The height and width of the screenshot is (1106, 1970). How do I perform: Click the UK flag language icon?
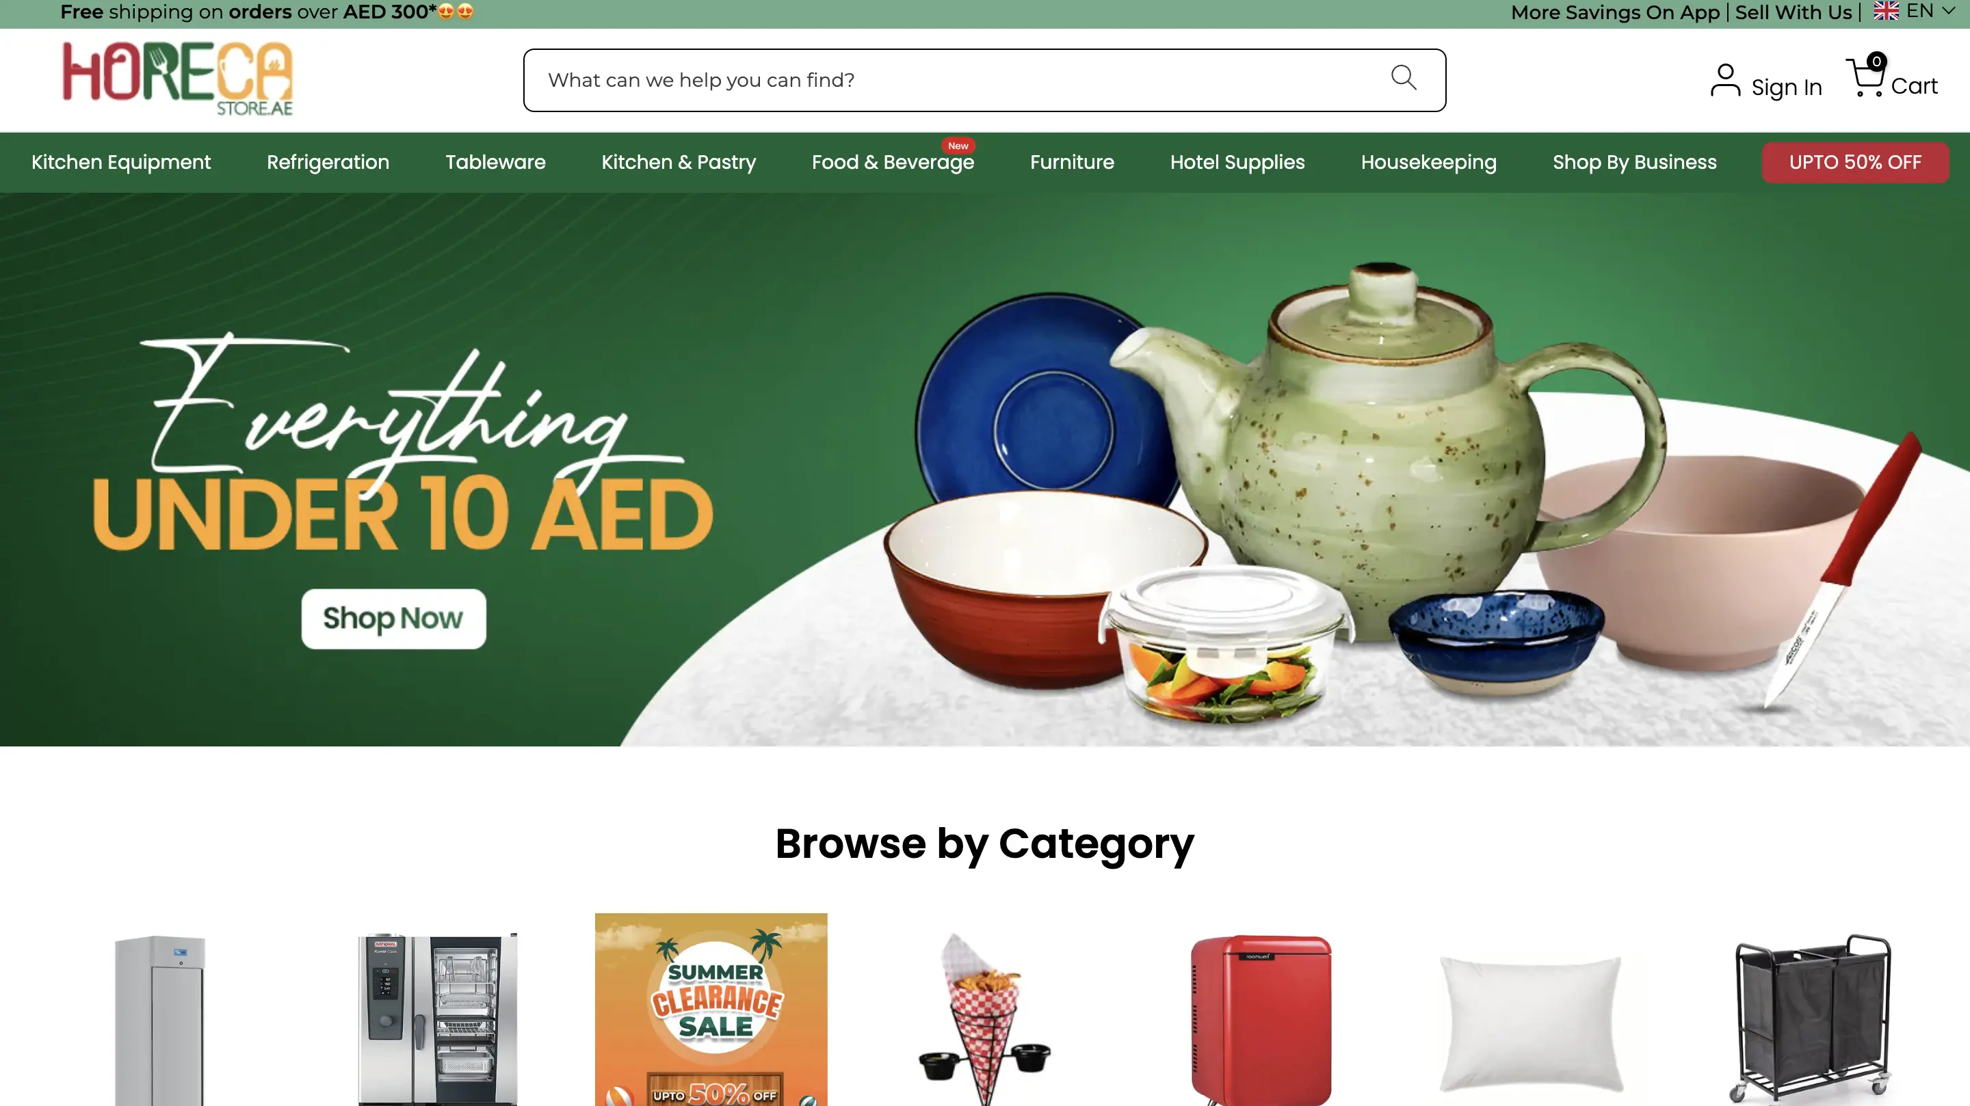pyautogui.click(x=1886, y=11)
